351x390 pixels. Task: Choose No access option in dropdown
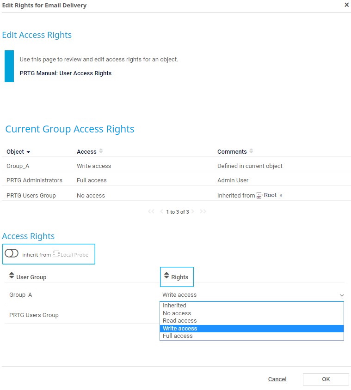click(177, 313)
